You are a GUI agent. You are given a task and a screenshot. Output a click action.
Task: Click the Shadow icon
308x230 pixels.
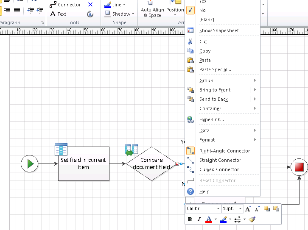point(107,14)
